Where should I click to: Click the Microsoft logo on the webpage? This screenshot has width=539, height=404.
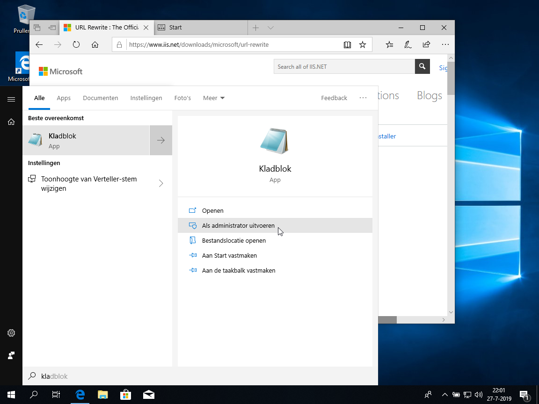point(60,72)
